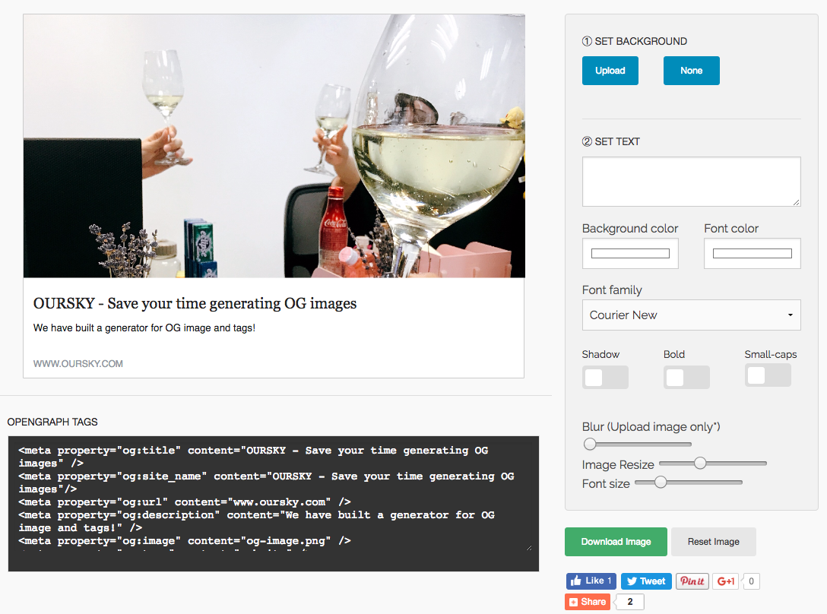
Task: Click the Facebook Like button
Action: pyautogui.click(x=591, y=581)
